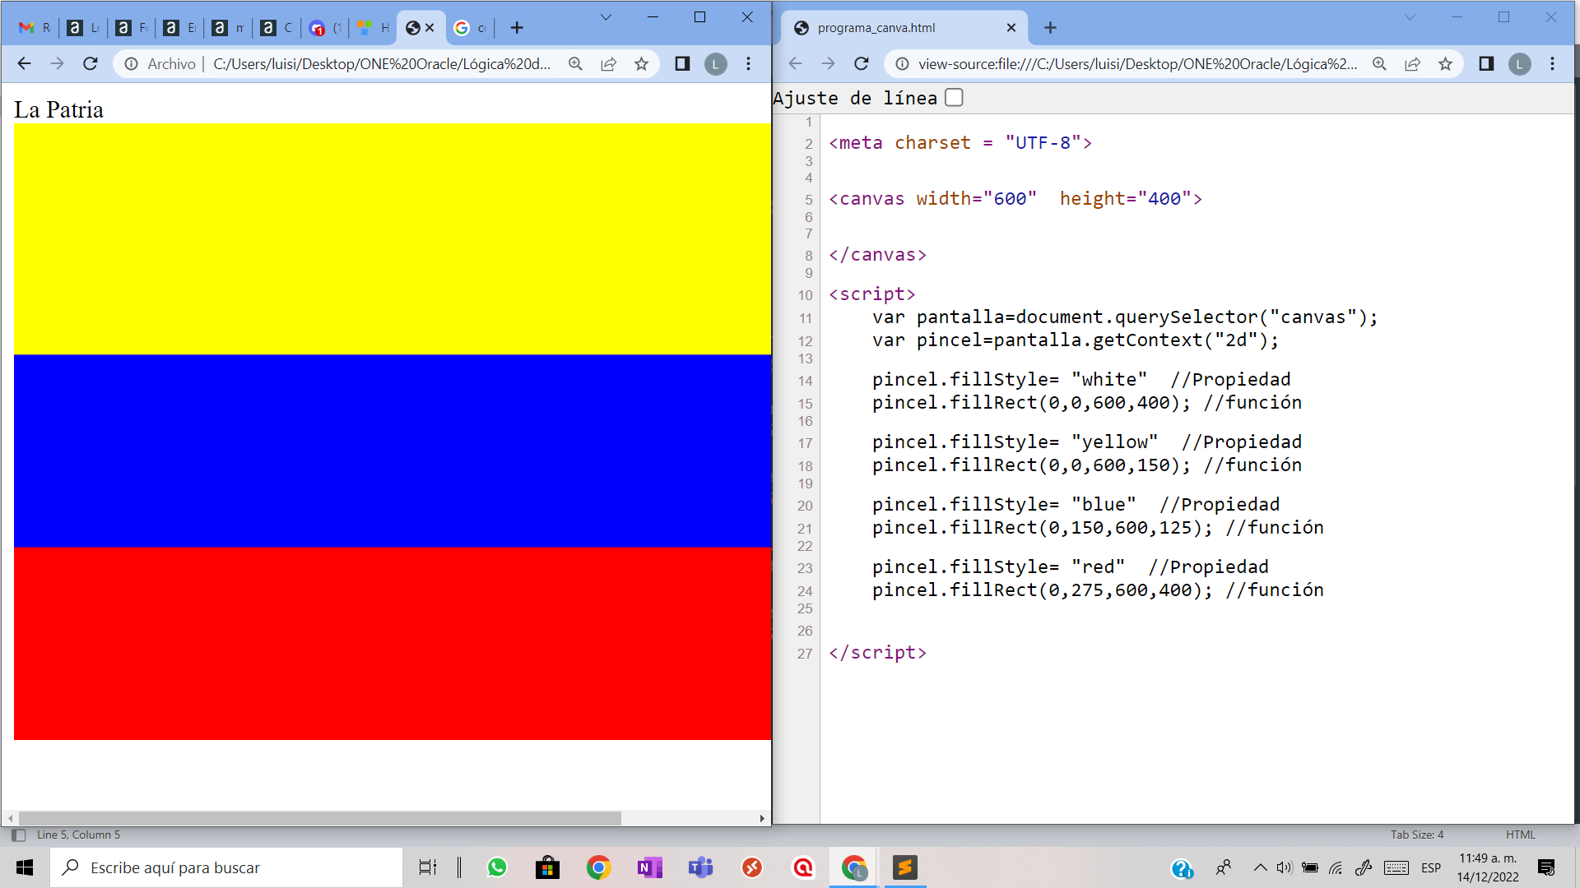
Task: Enable the Ajuste de línea checkbox
Action: click(x=954, y=98)
